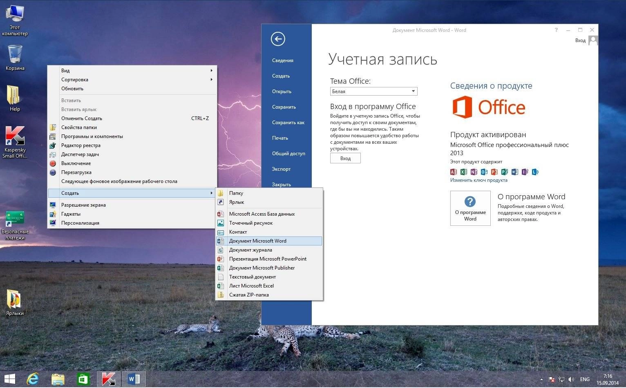
Task: Create Microsoft Access База данных
Action: [x=269, y=214]
